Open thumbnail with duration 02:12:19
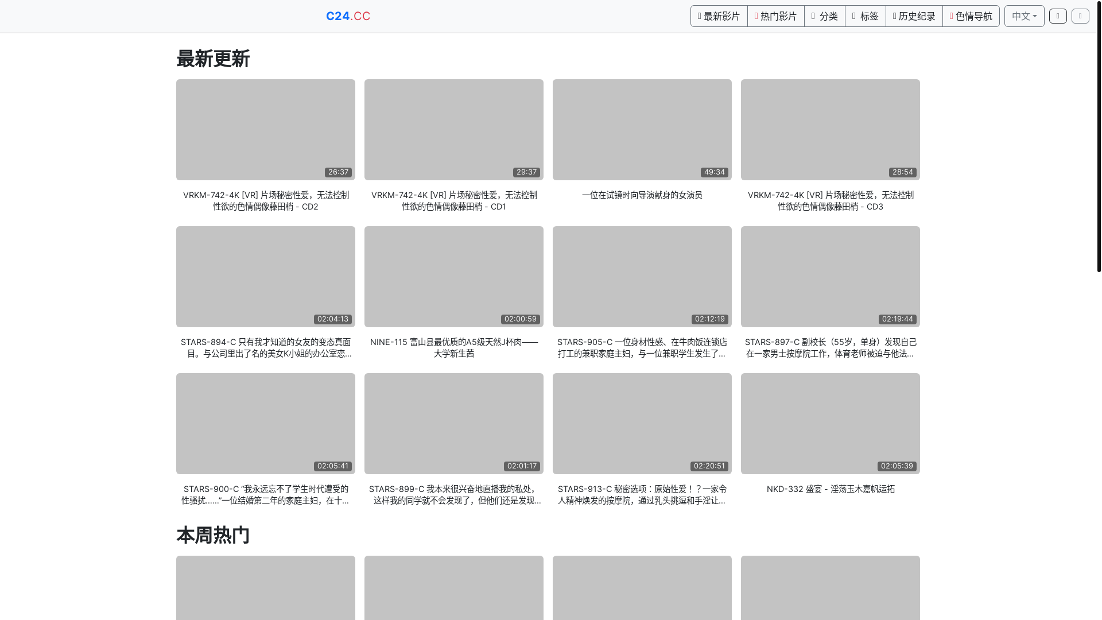Viewport: 1102px width, 620px height. 642,277
